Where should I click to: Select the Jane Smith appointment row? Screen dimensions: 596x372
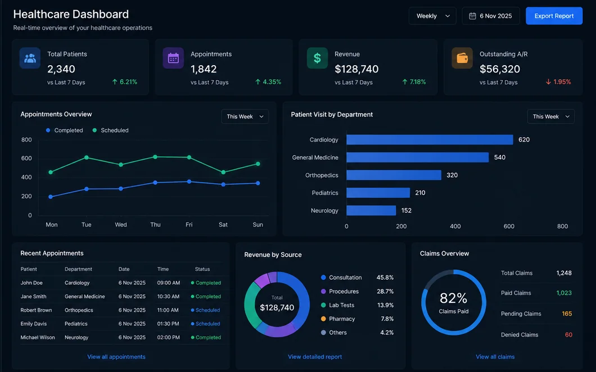[121, 296]
